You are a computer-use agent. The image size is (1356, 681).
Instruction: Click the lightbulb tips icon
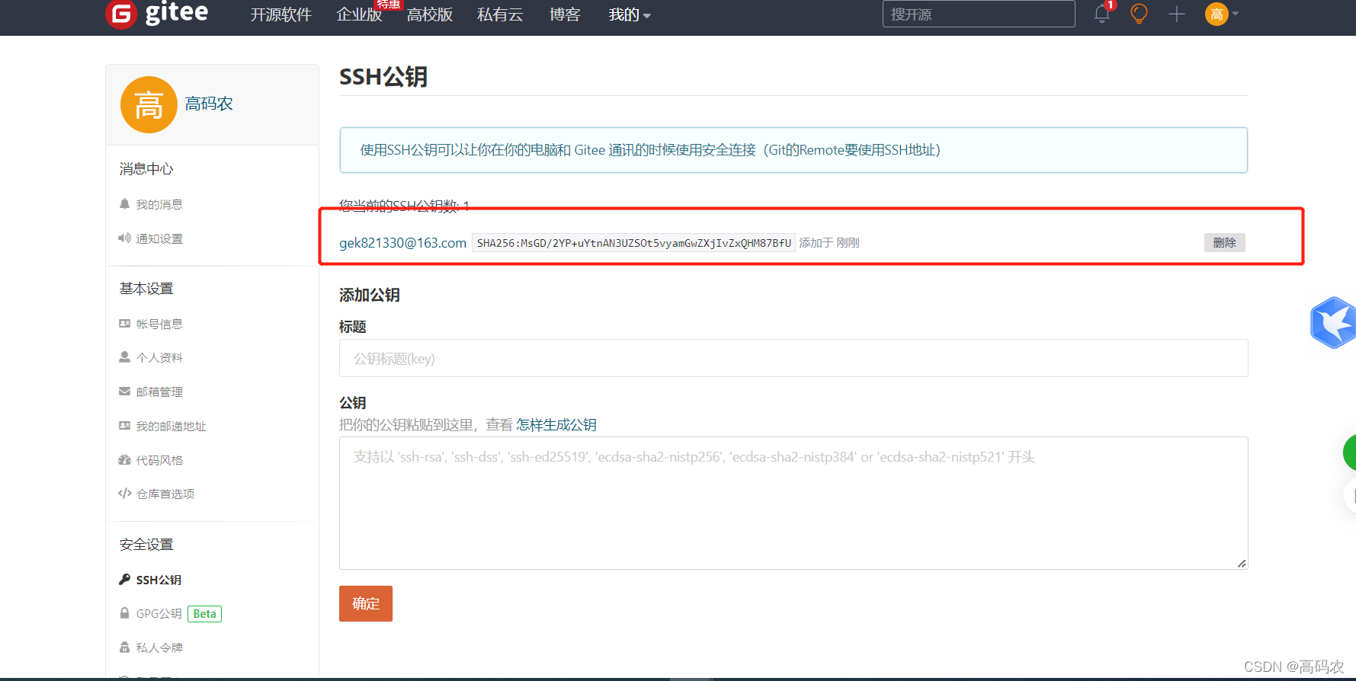coord(1139,14)
